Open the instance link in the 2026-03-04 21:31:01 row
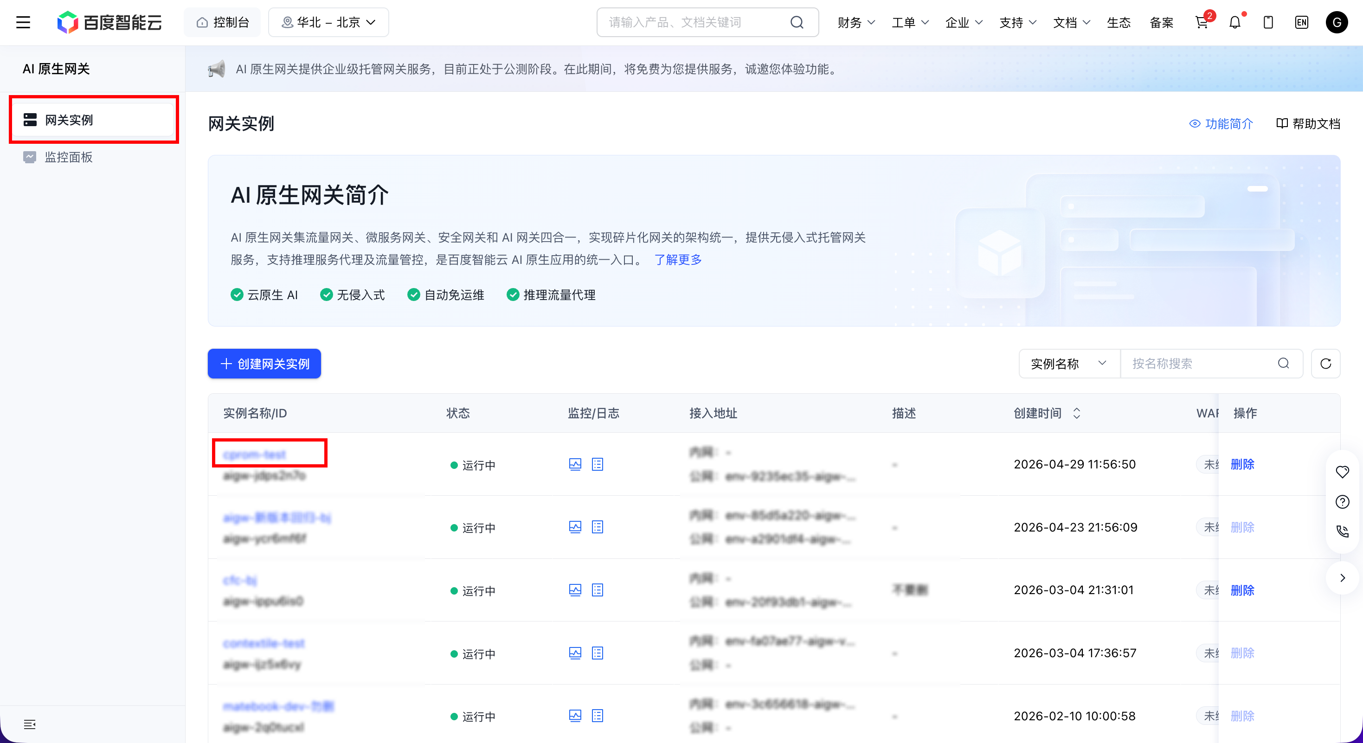This screenshot has height=743, width=1363. tap(240, 580)
